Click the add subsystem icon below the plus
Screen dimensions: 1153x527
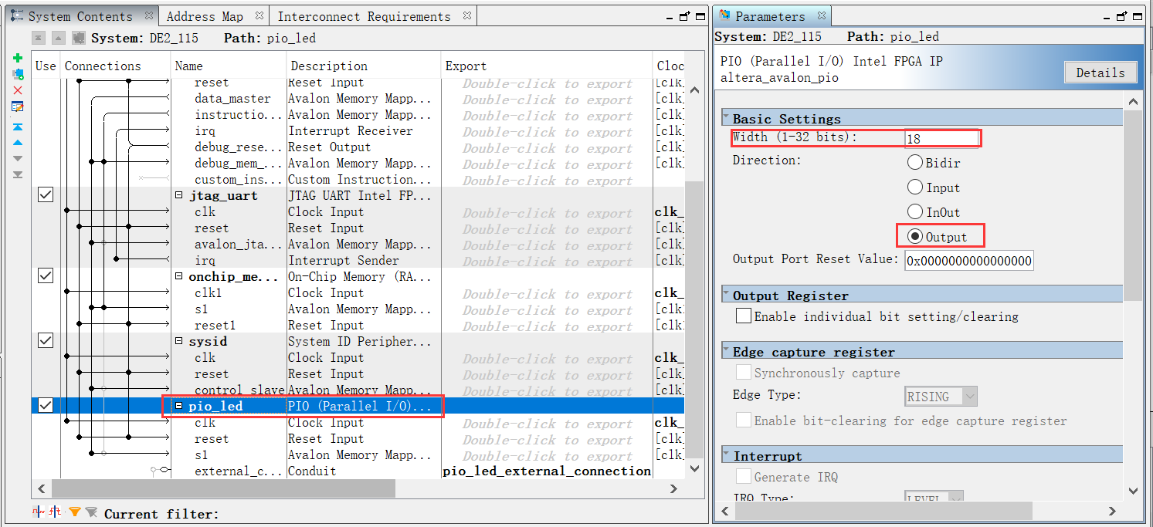tap(18, 74)
